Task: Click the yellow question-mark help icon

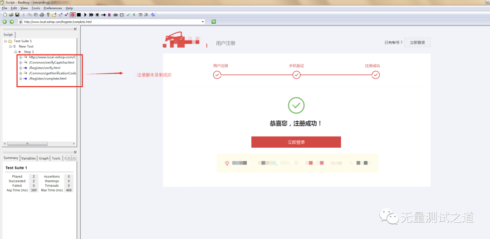Action: 48,15
